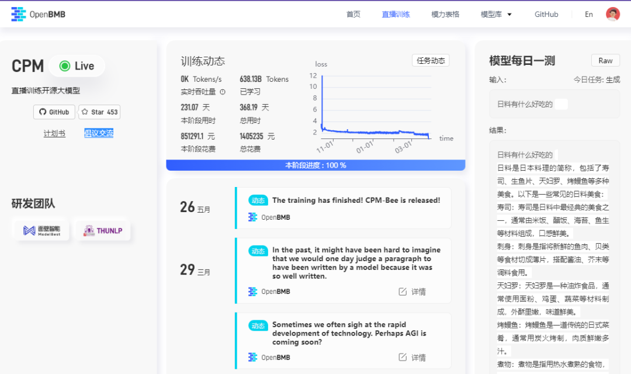Select the GitHub octocat icon beside CPM

click(x=44, y=112)
